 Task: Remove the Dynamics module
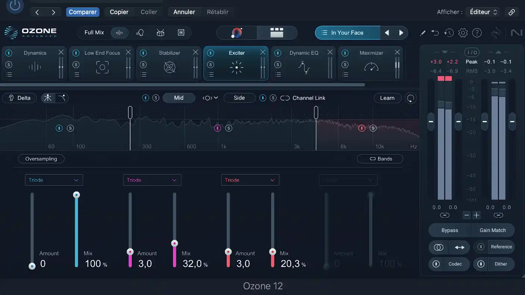point(61,52)
